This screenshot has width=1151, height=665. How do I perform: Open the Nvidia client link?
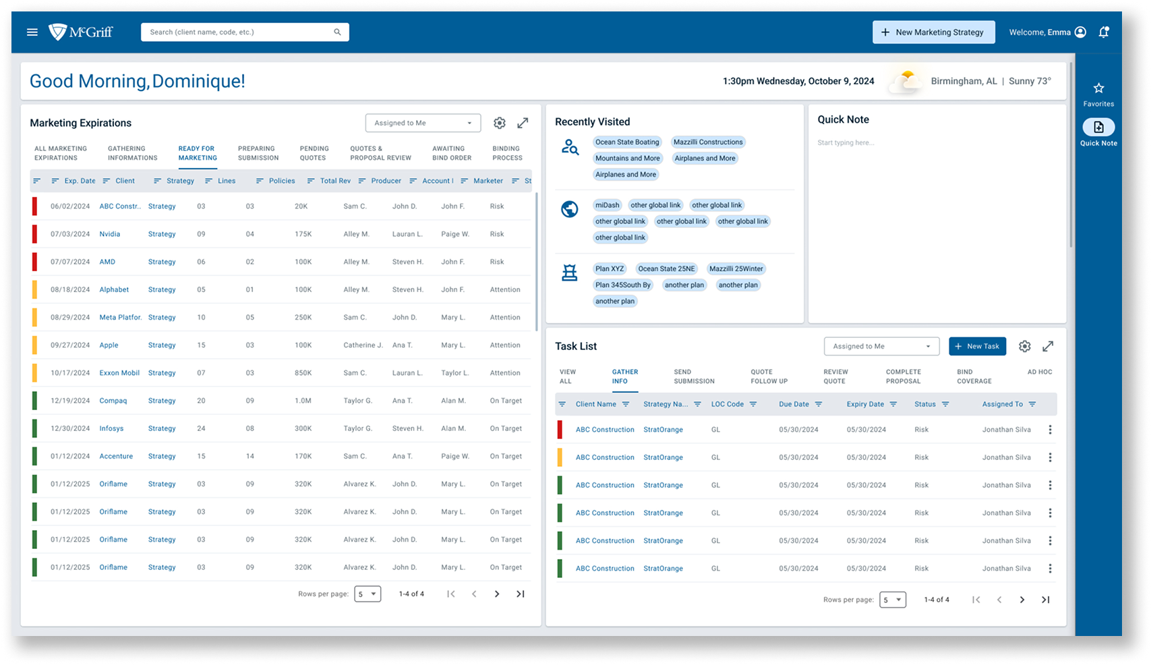click(x=110, y=234)
